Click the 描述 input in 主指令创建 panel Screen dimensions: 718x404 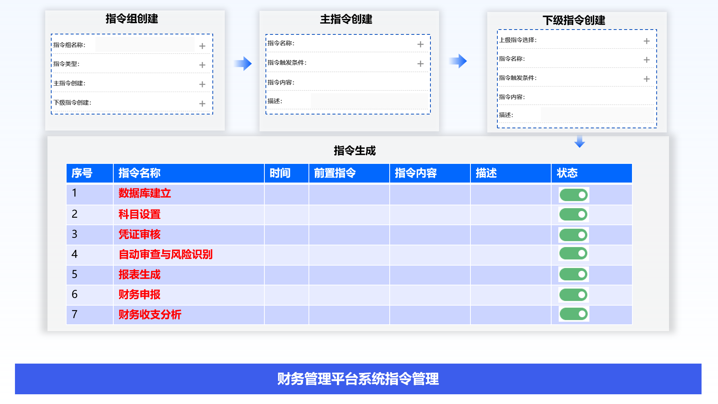tap(369, 101)
